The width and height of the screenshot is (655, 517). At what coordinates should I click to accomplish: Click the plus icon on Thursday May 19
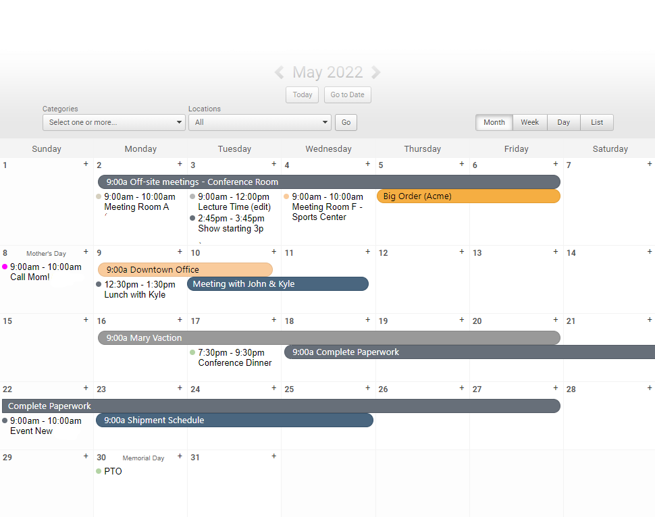pos(461,320)
